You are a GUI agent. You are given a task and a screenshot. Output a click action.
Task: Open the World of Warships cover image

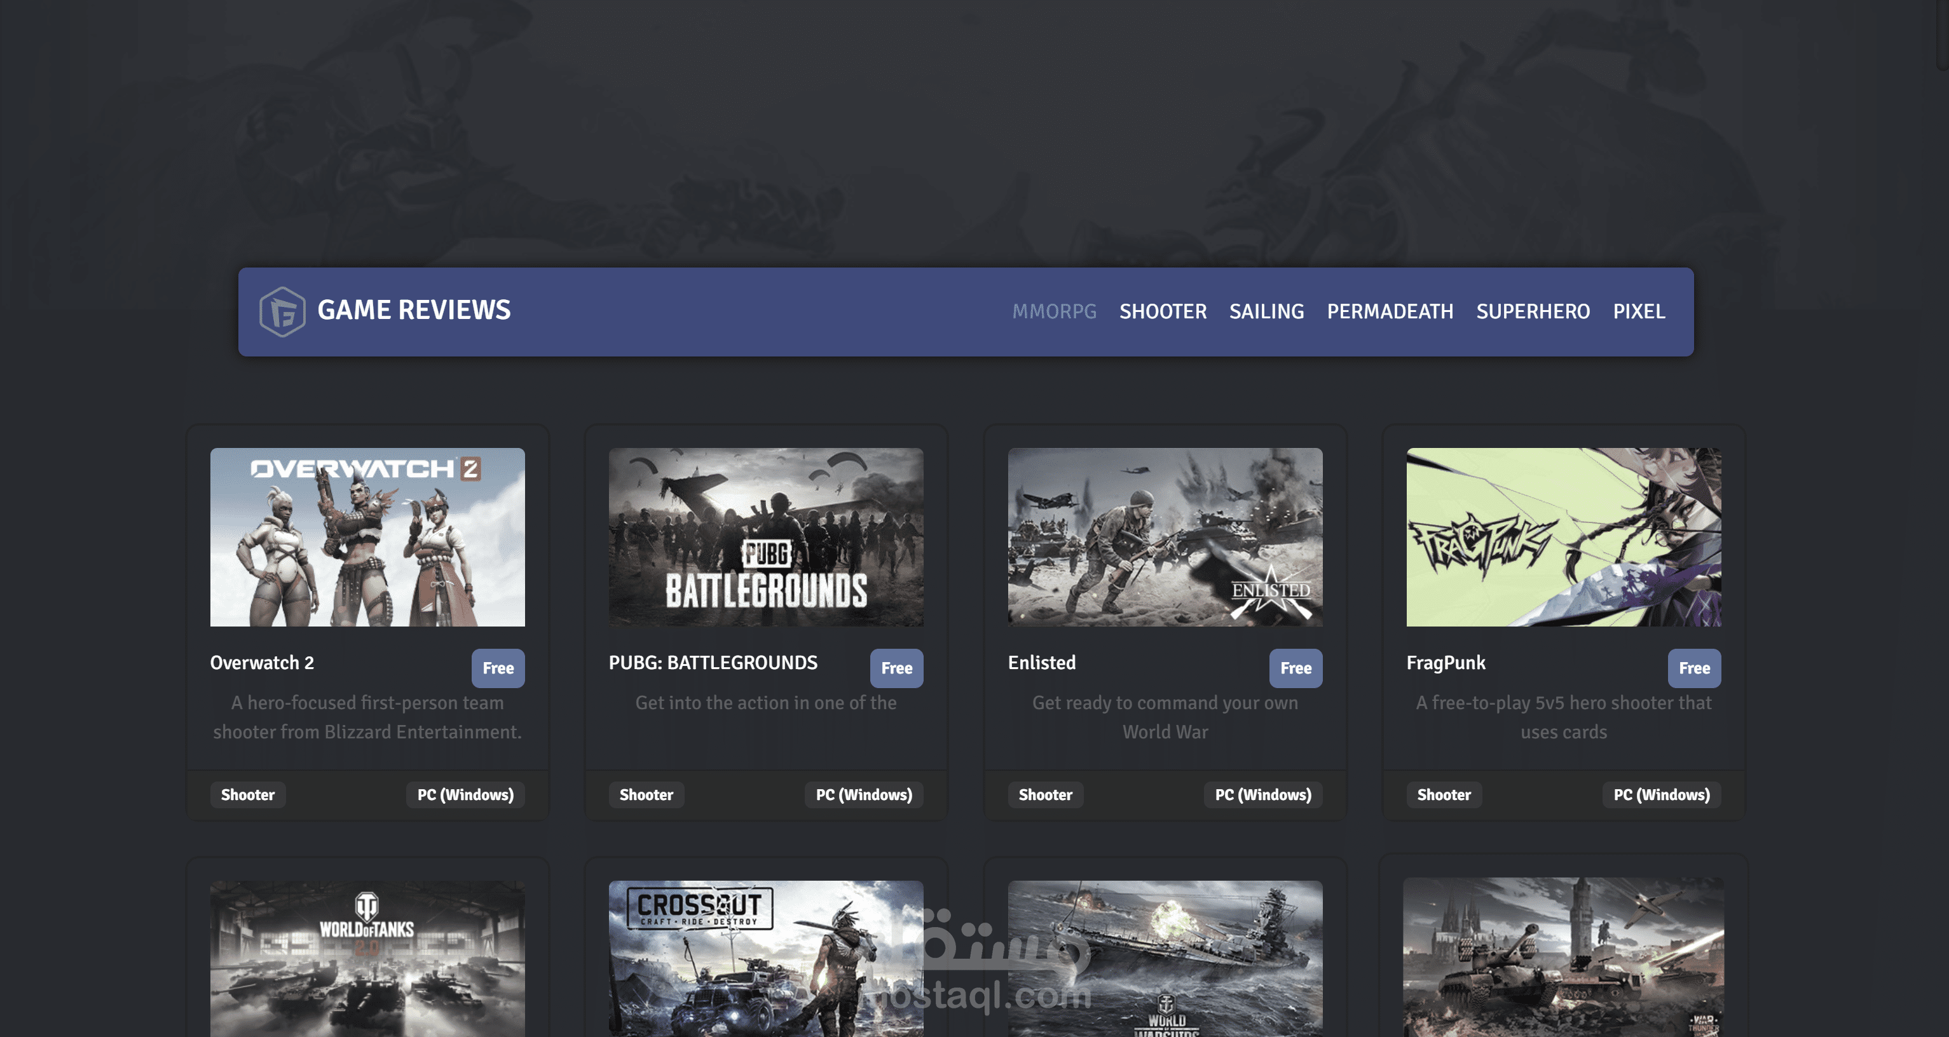point(1165,958)
